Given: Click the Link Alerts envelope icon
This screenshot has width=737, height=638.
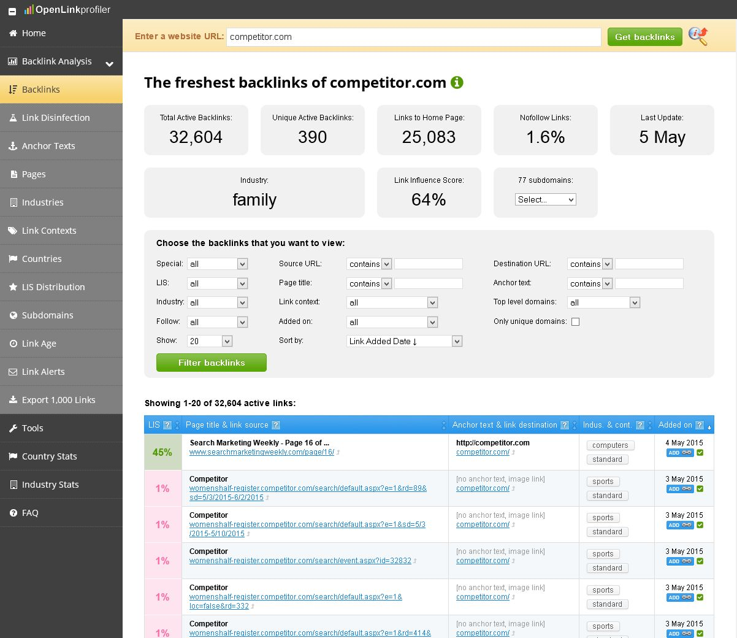Looking at the screenshot, I should (x=12, y=372).
